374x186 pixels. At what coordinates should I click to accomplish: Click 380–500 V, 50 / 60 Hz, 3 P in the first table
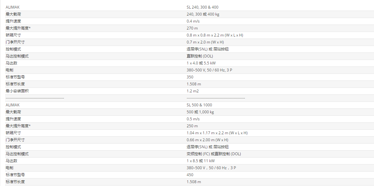[210, 70]
